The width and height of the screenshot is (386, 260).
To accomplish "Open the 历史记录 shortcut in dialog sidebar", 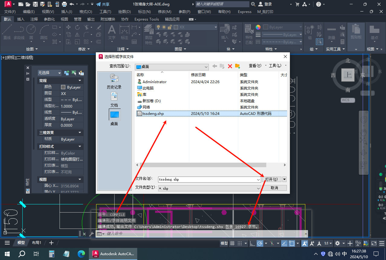I will 114,81.
